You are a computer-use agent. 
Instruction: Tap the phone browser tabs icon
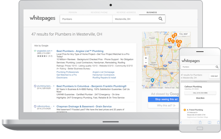click(x=218, y=122)
